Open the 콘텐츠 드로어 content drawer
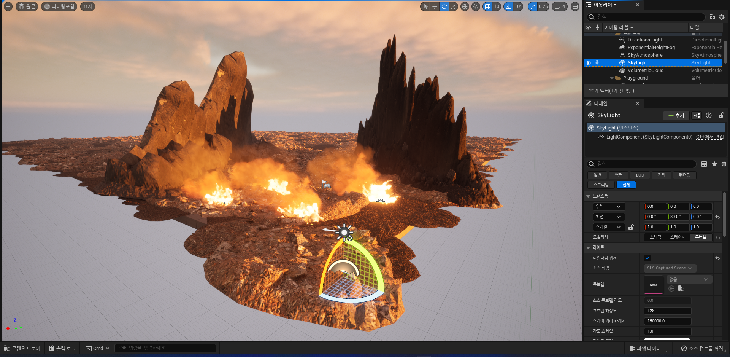 point(22,349)
